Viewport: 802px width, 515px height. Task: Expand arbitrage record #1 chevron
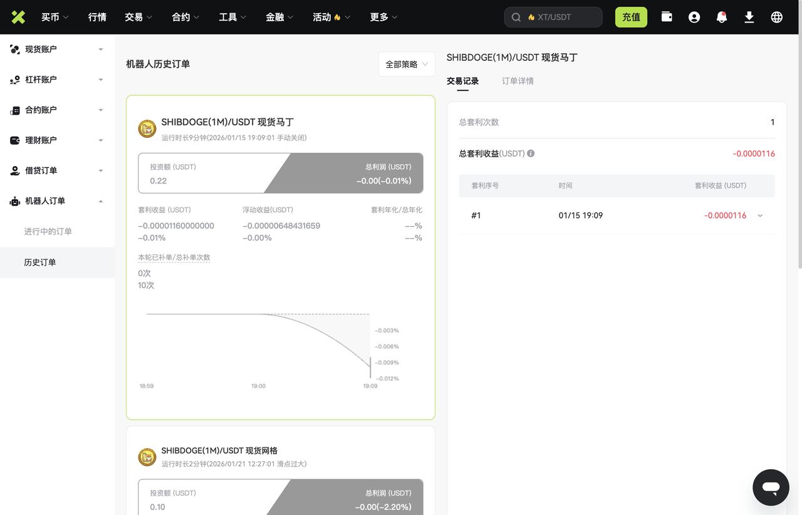point(760,216)
